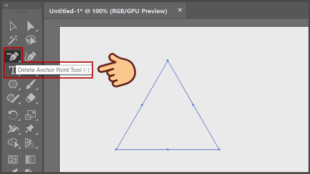Image resolution: width=310 pixels, height=174 pixels.
Task: Choose the Magic Wand tool
Action: point(13,40)
